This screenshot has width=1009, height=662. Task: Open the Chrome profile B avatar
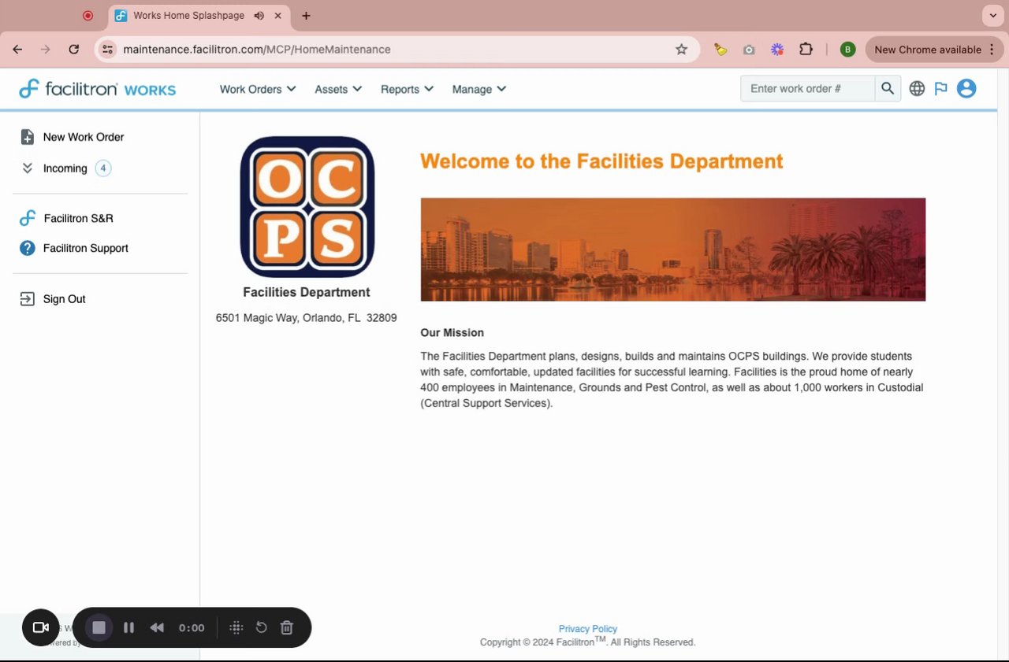[x=847, y=50]
